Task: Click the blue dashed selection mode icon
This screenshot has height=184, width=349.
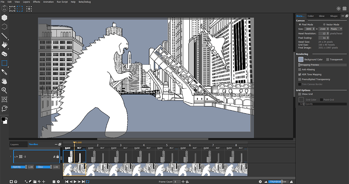Action: click(x=20, y=9)
